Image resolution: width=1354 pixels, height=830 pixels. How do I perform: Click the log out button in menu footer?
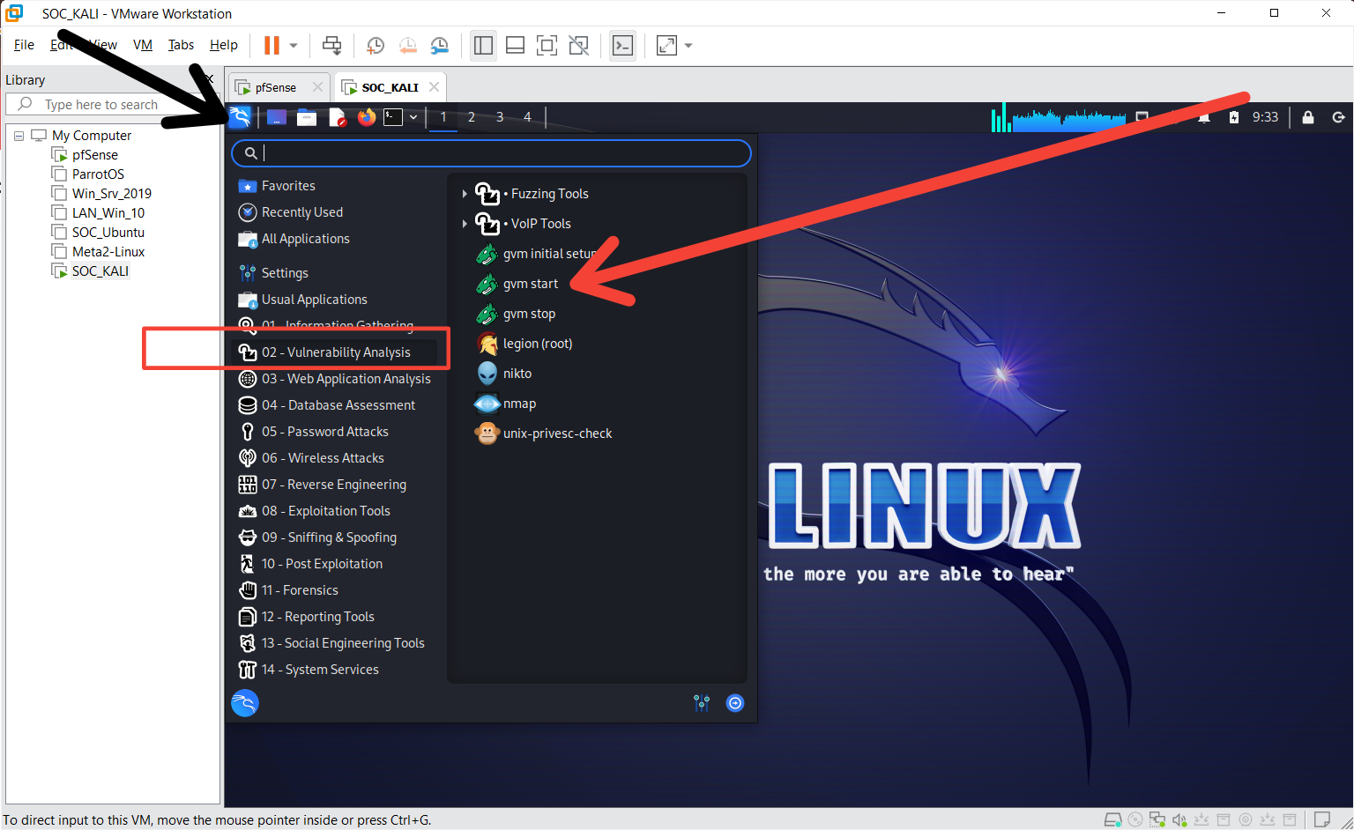(735, 703)
